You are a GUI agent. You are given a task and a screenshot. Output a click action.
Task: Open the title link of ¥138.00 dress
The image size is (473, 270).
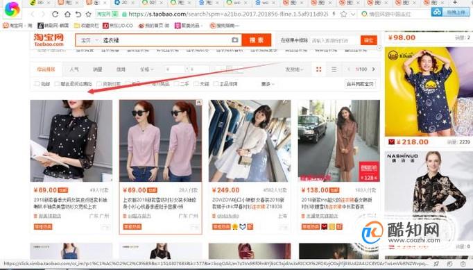336,203
